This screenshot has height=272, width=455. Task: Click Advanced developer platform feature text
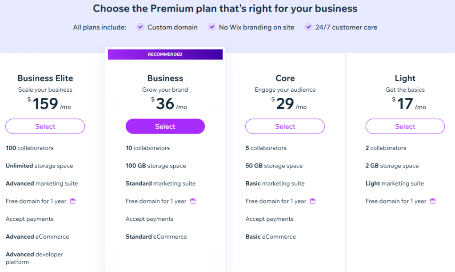point(34,258)
